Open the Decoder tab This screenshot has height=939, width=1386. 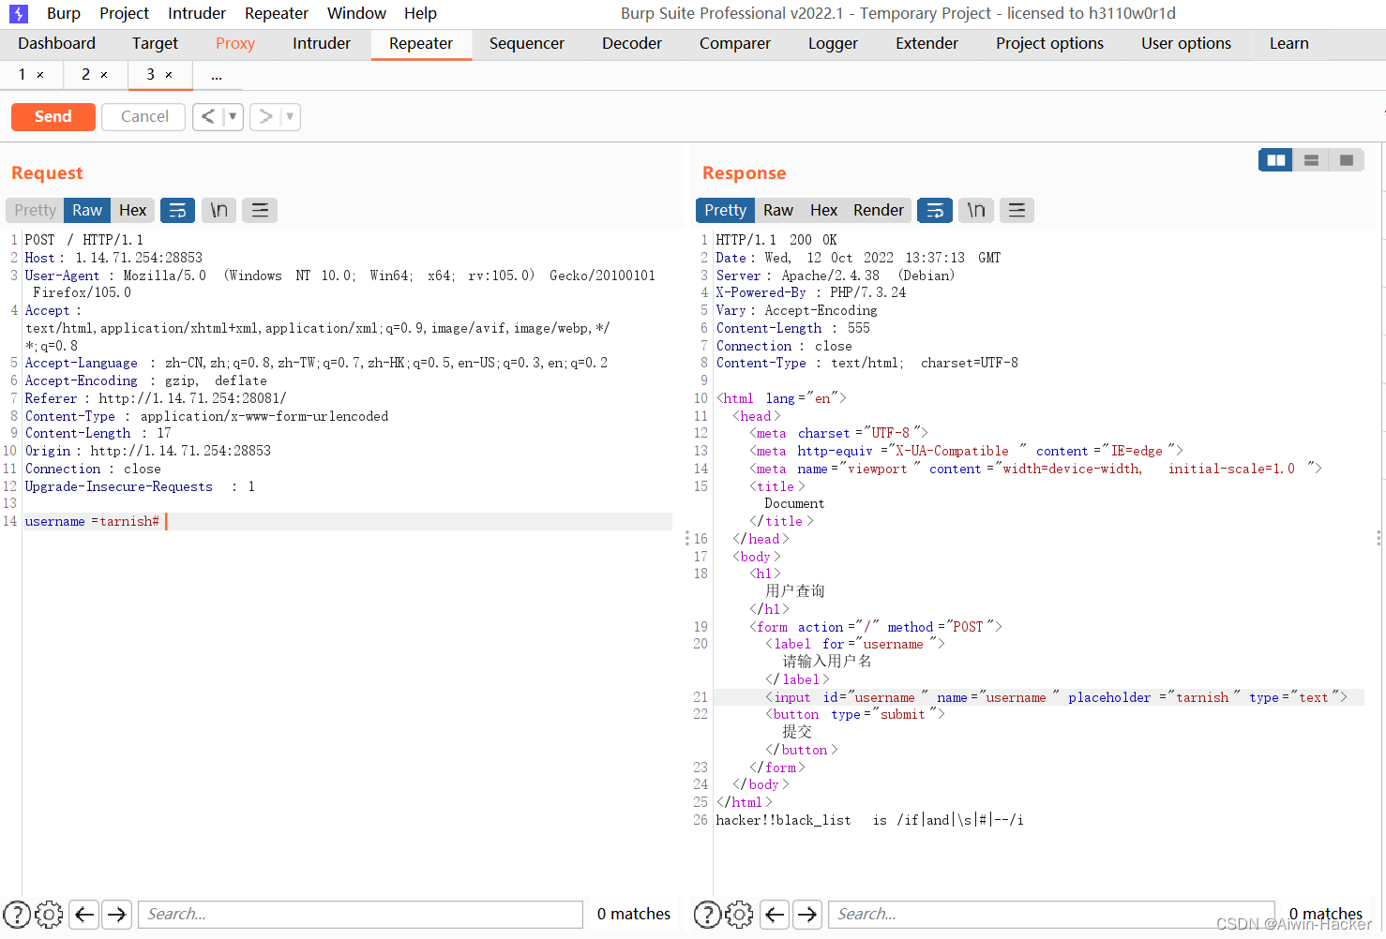(631, 43)
